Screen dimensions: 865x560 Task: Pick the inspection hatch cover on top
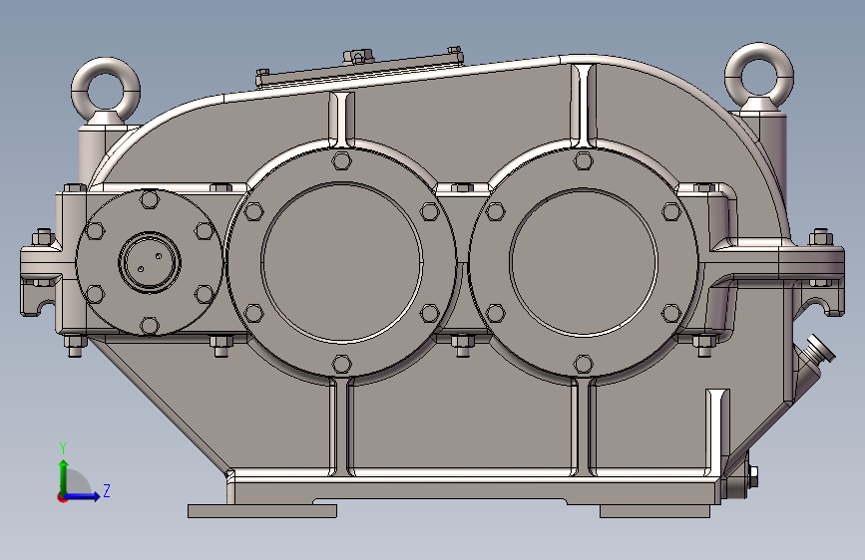pos(359,69)
